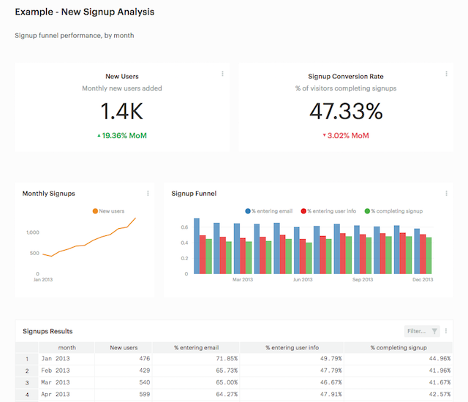Screen dimensions: 468x402
Task: Click the Example - New Signup Analysis title
Action: pos(85,12)
